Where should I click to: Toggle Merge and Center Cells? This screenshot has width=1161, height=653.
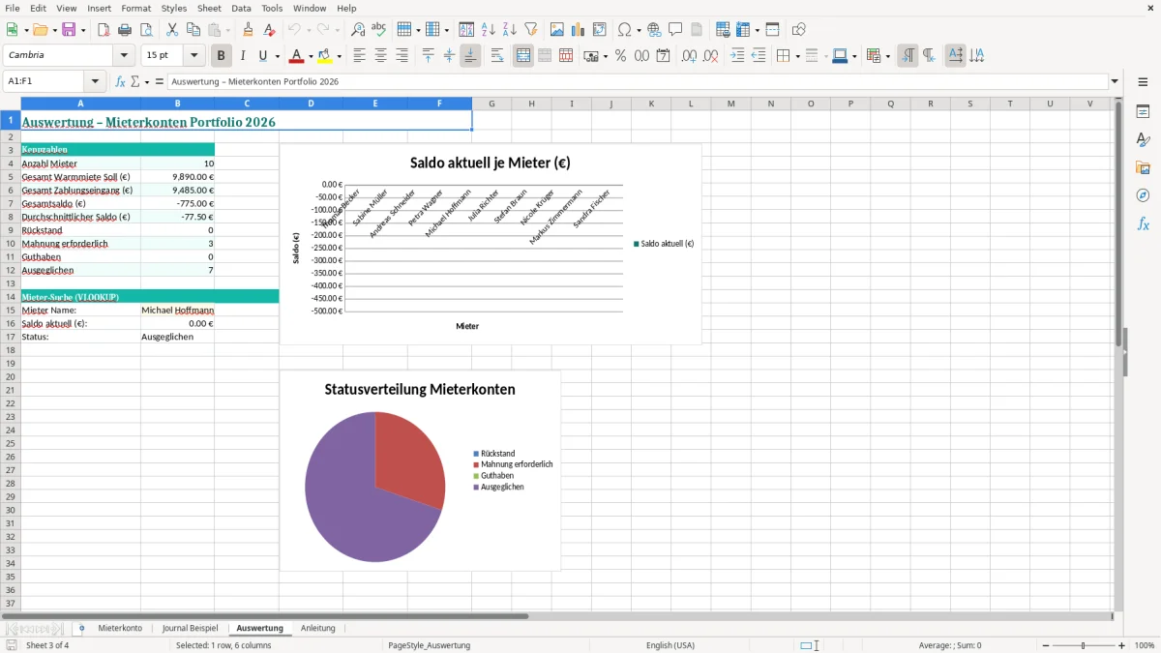(x=523, y=56)
